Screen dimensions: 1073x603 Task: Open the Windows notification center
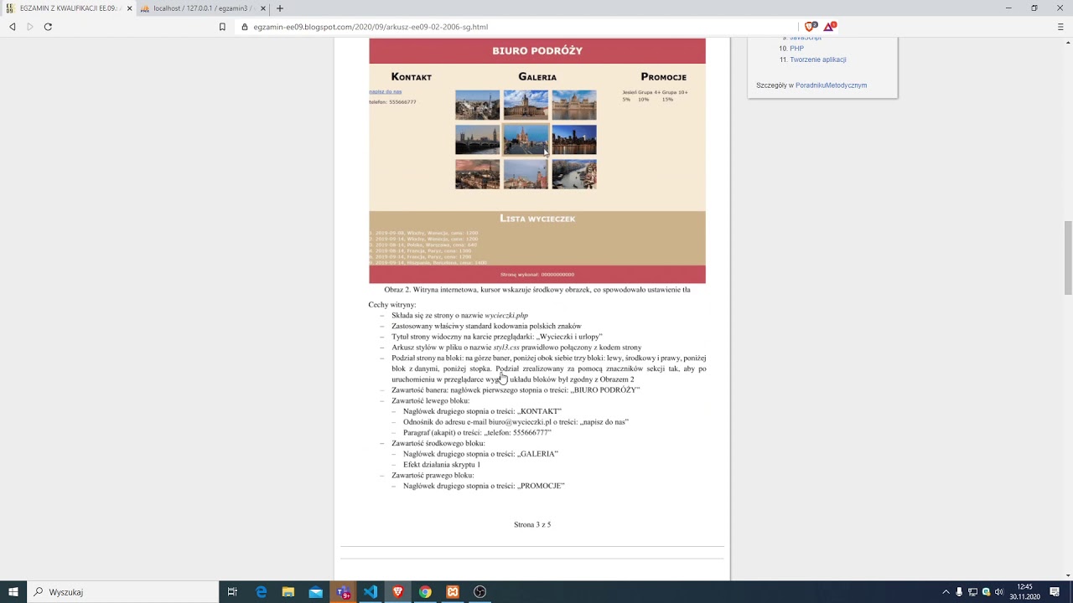1055,592
